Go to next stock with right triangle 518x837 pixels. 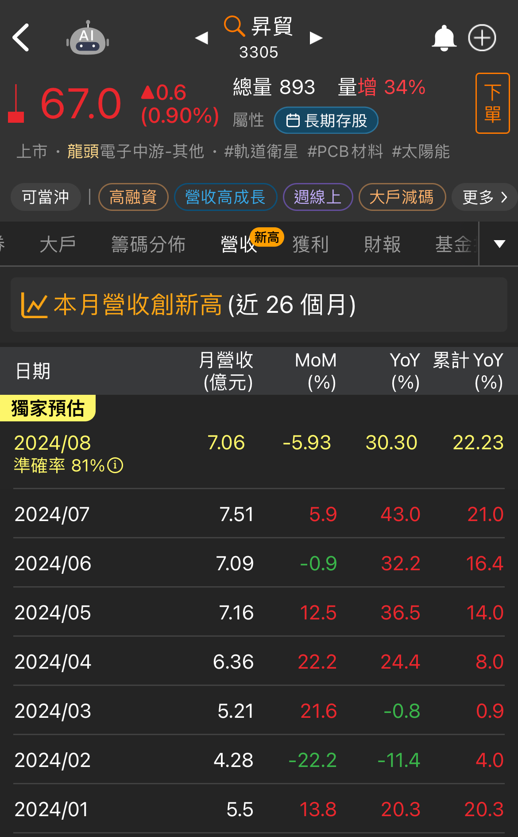[x=316, y=38]
